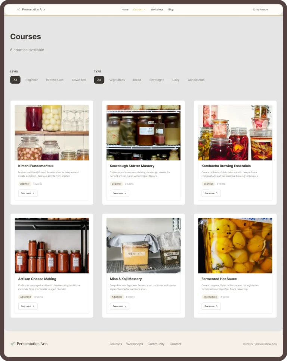Click the arrow on Kombucha See more button
The image size is (287, 361).
(x=217, y=193)
